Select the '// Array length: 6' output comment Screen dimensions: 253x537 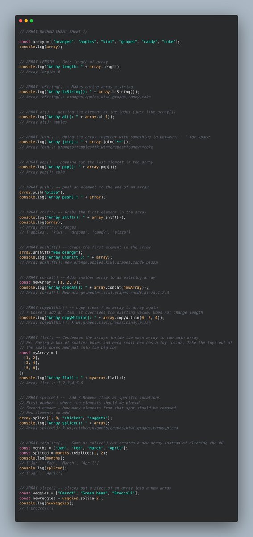tap(40, 72)
